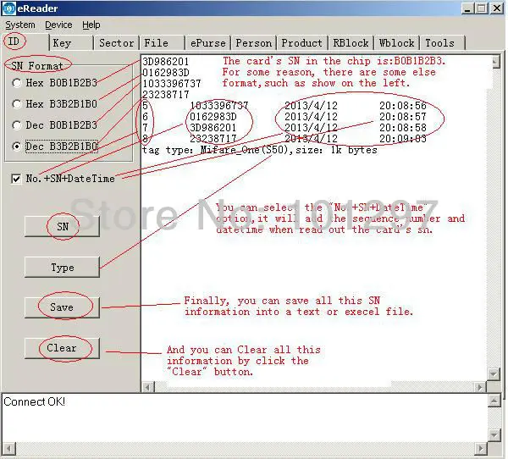
Task: Switch to the Person tab
Action: (x=254, y=43)
